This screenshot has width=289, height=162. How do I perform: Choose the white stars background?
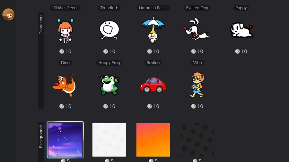point(109,140)
